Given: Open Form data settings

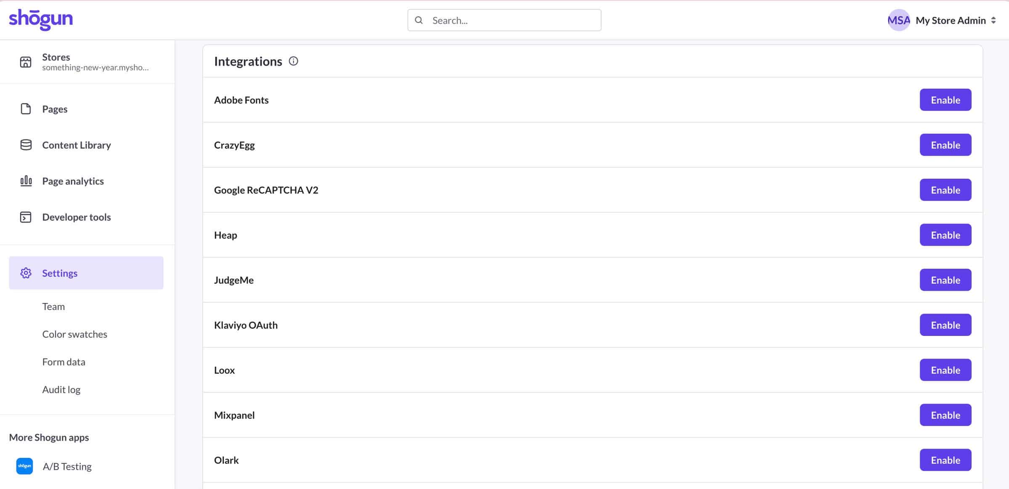Looking at the screenshot, I should (64, 362).
